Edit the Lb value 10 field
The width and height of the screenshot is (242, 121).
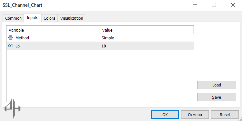147,46
